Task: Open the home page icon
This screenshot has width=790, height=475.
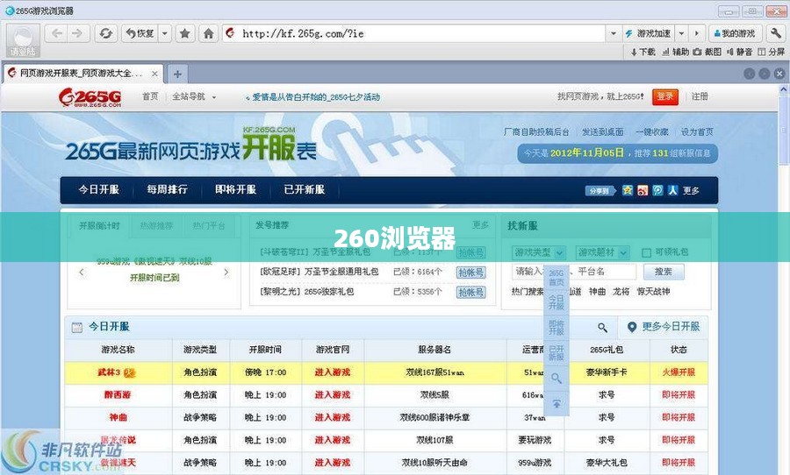Action: coord(208,33)
